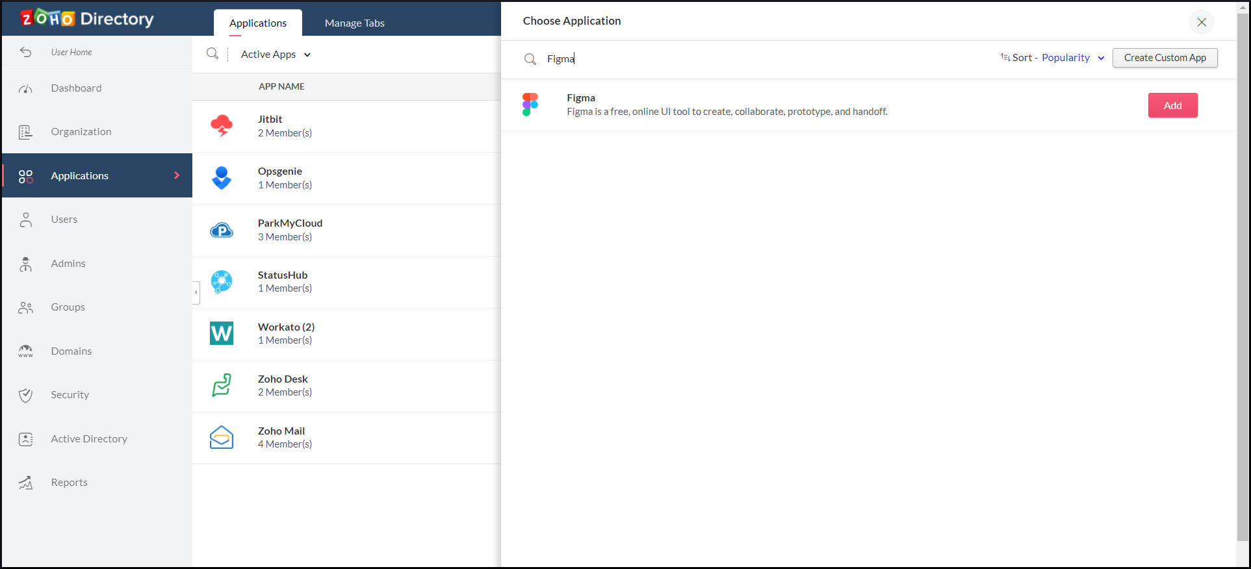
Task: Click the Reports chart icon
Action: [x=25, y=483]
